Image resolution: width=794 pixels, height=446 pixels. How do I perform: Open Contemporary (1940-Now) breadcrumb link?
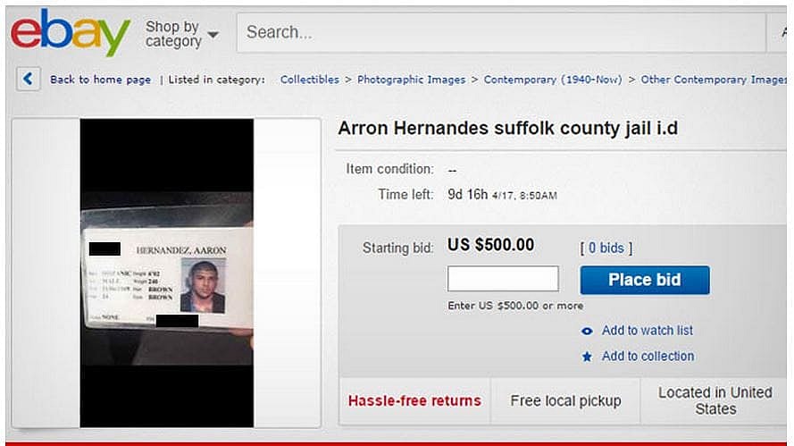[552, 80]
